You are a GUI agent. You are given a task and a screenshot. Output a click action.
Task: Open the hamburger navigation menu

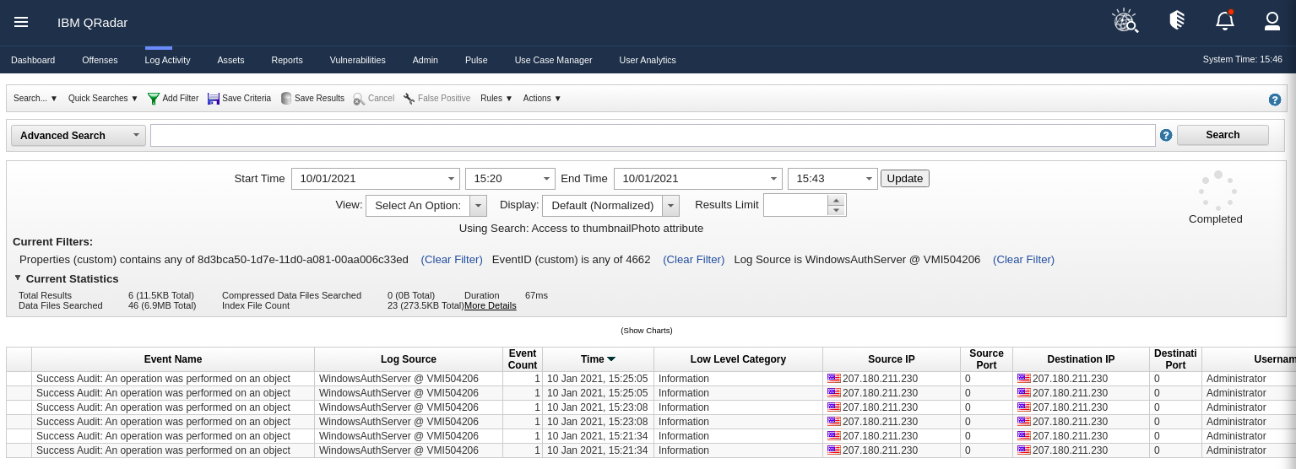point(21,22)
